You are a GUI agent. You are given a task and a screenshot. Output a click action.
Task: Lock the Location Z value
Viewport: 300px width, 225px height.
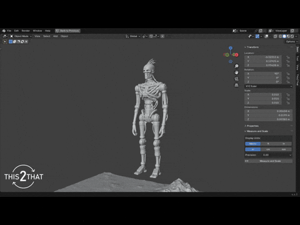(x=288, y=65)
